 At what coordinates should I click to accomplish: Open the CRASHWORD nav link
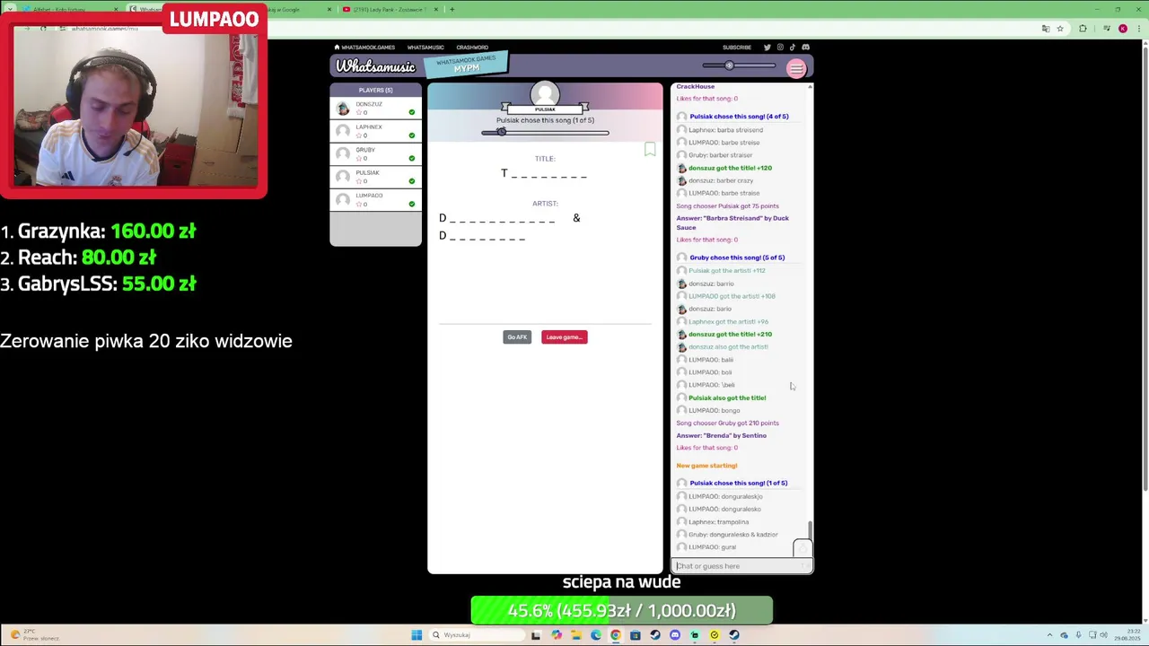point(472,48)
